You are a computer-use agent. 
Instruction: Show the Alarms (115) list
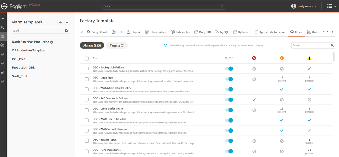(92, 45)
